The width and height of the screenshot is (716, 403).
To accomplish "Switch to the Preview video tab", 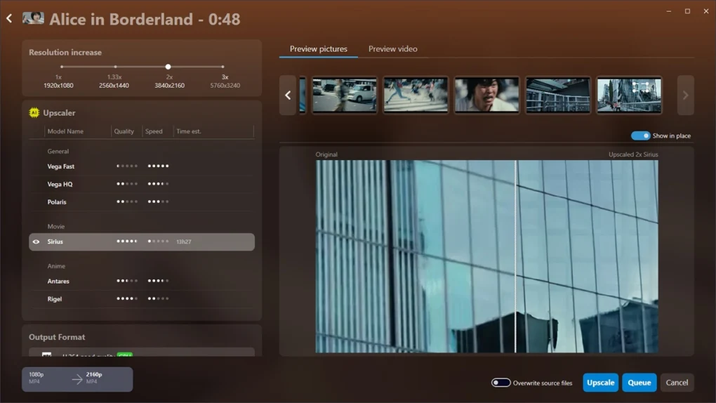I will click(392, 49).
